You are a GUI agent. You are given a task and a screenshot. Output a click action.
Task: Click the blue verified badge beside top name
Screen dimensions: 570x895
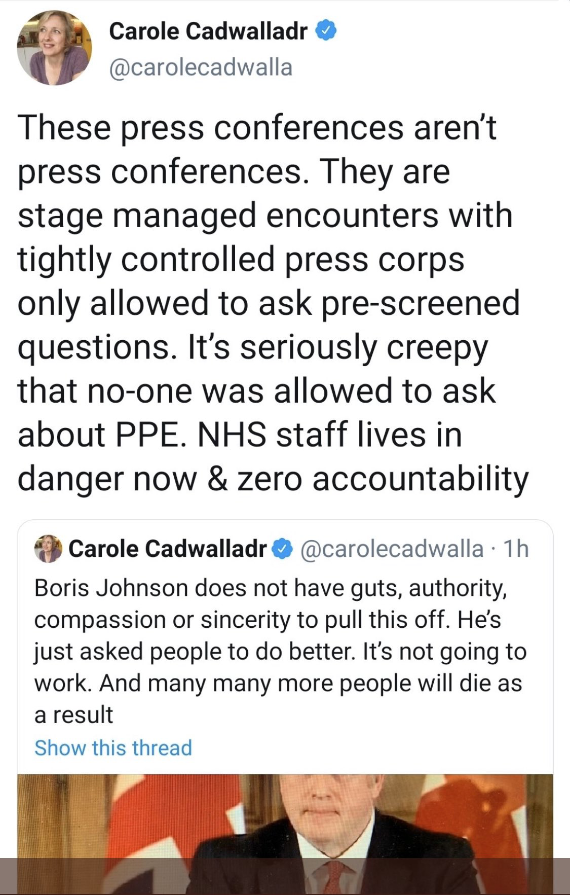point(326,31)
